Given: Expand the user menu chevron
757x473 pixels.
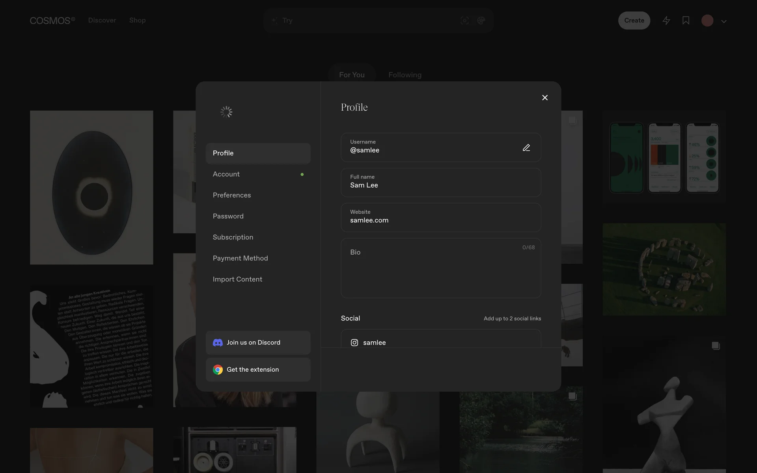Looking at the screenshot, I should click(723, 21).
